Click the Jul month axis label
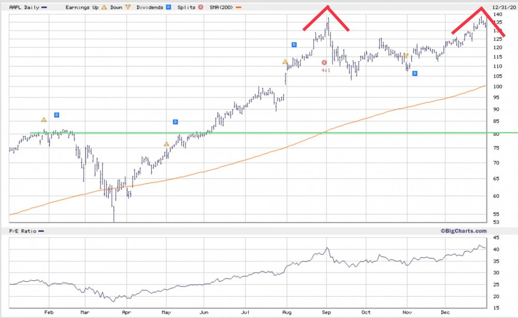Screen dimensions: 518x318 (245, 312)
